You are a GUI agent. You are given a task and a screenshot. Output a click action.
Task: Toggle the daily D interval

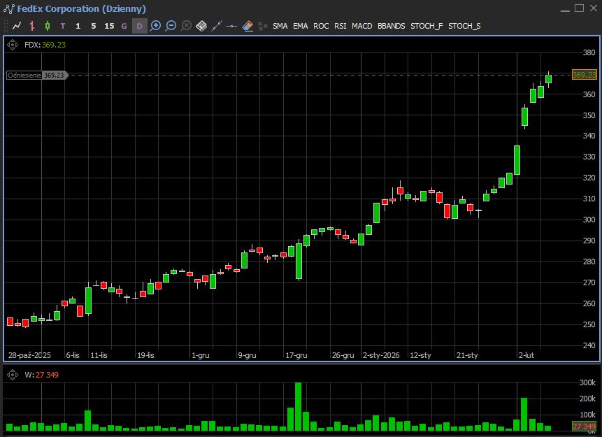[x=139, y=26]
